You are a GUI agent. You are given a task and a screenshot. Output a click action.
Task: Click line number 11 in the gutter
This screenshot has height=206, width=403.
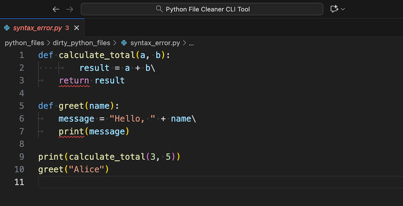19,182
